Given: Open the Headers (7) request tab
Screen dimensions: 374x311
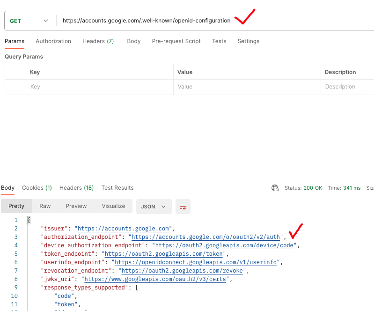Looking at the screenshot, I should [x=98, y=41].
